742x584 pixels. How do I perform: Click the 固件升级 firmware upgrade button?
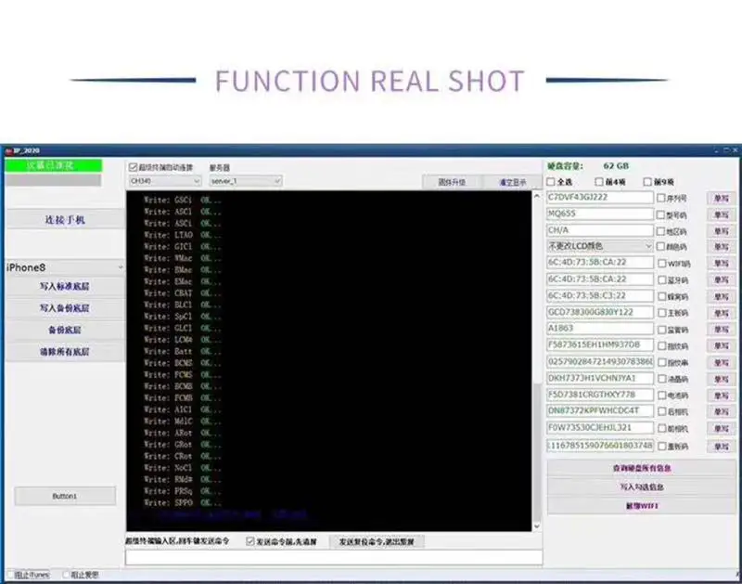point(452,182)
